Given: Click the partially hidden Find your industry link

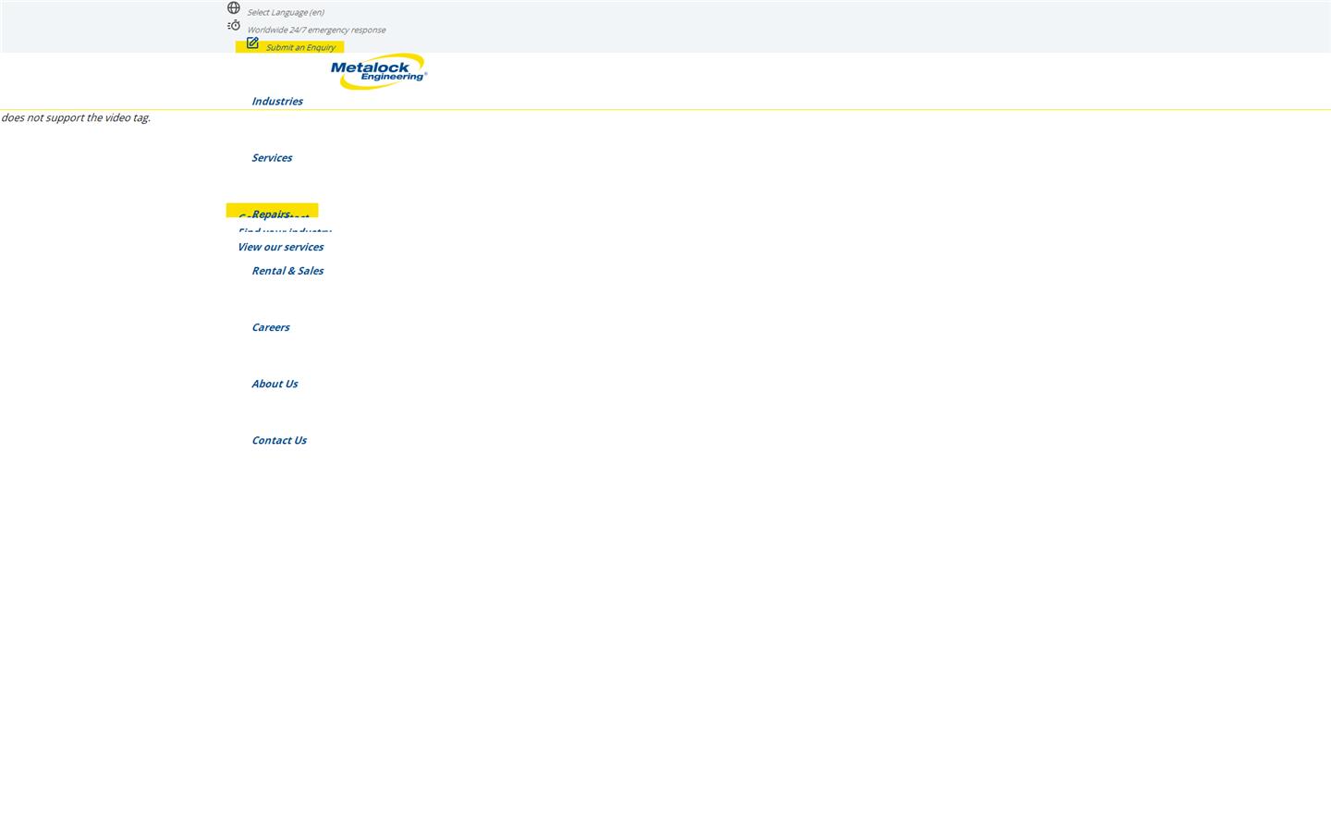Looking at the screenshot, I should (285, 231).
